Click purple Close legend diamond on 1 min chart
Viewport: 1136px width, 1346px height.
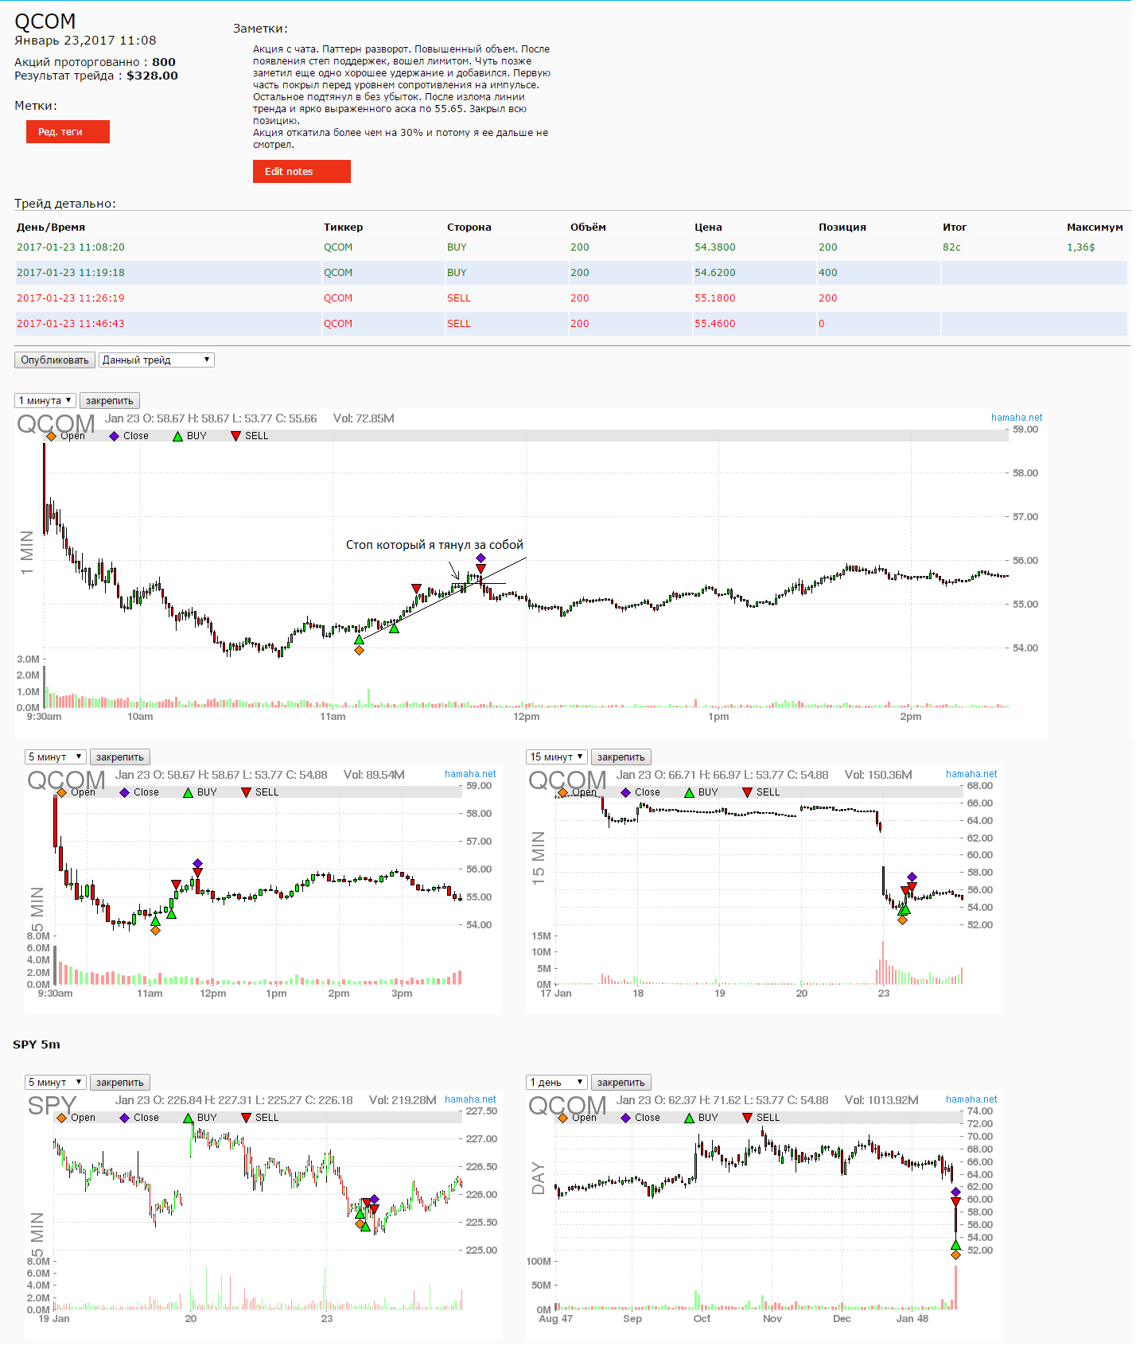[115, 436]
